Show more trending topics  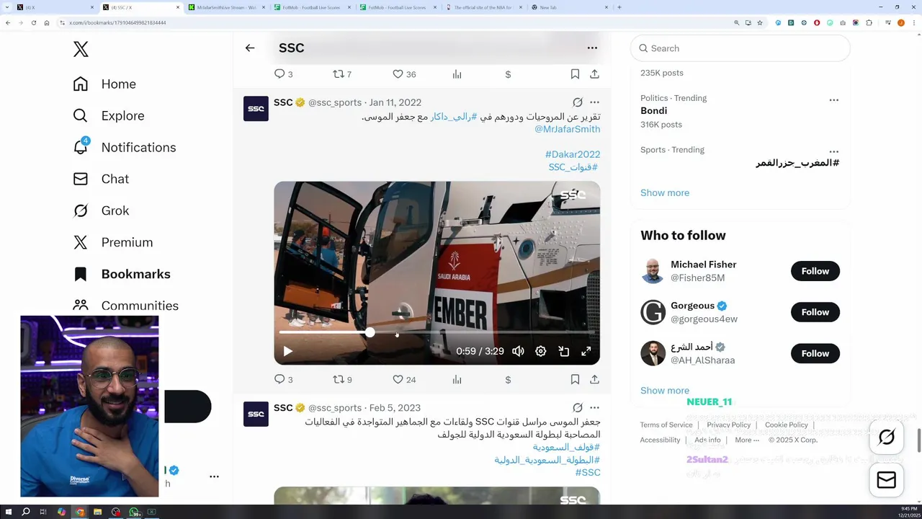[665, 193]
